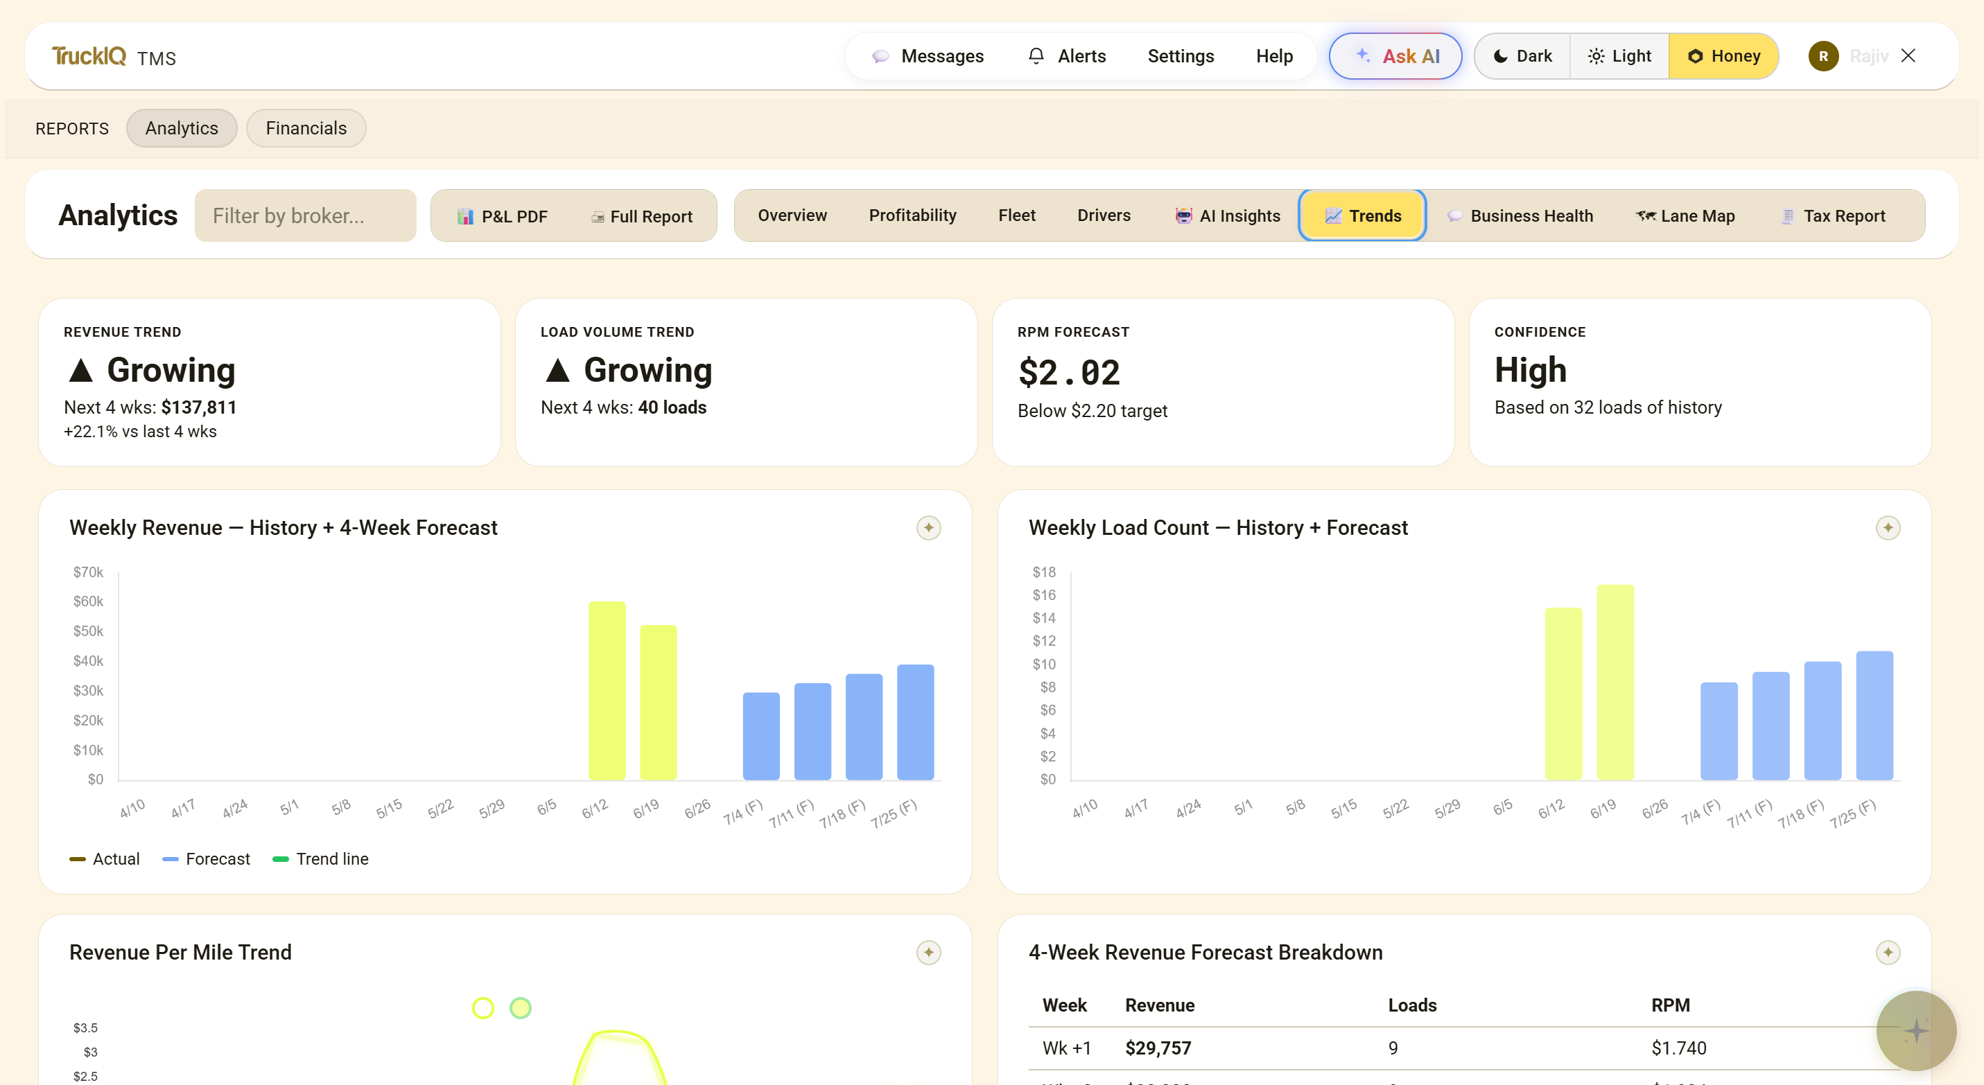
Task: Click the $137,811 forecast value
Action: coord(199,407)
